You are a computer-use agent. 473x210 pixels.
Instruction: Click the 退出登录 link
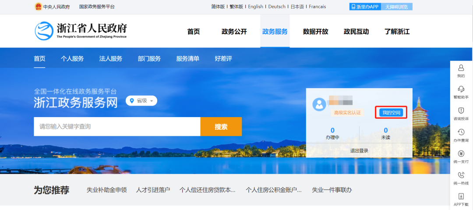click(x=359, y=150)
